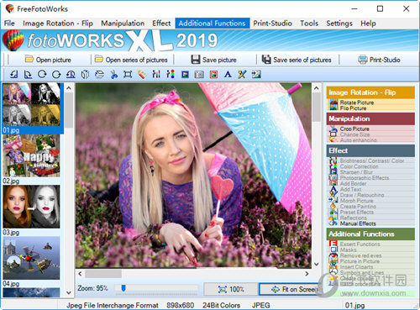Click image view scroll up arrow
420x310 pixels.
coord(317,88)
